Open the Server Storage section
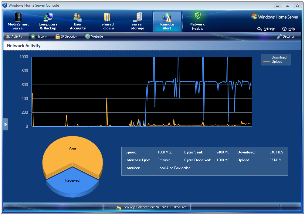Screen dimensions: 305x215 coord(137,21)
